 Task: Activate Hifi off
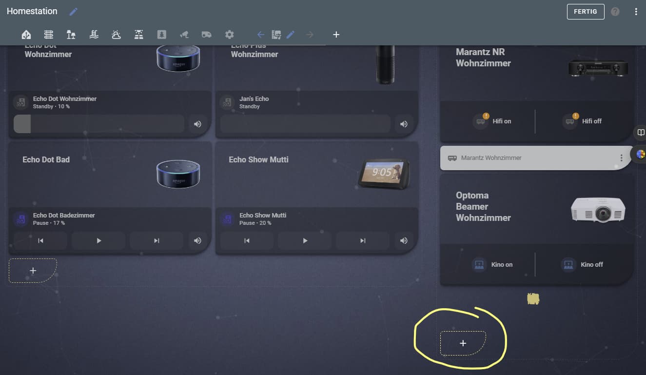(582, 121)
